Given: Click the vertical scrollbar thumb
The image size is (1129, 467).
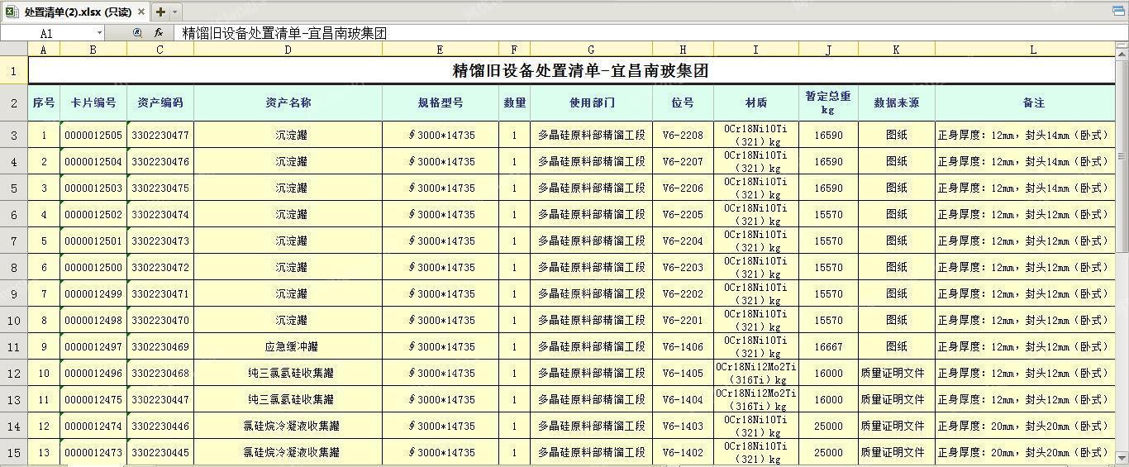Looking at the screenshot, I should pos(1122,155).
